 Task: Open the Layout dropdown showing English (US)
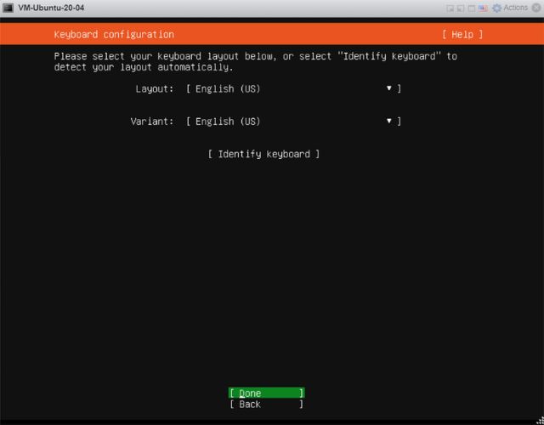click(293, 88)
